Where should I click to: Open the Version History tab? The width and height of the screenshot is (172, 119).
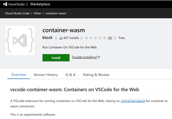pyautogui.click(x=46, y=75)
